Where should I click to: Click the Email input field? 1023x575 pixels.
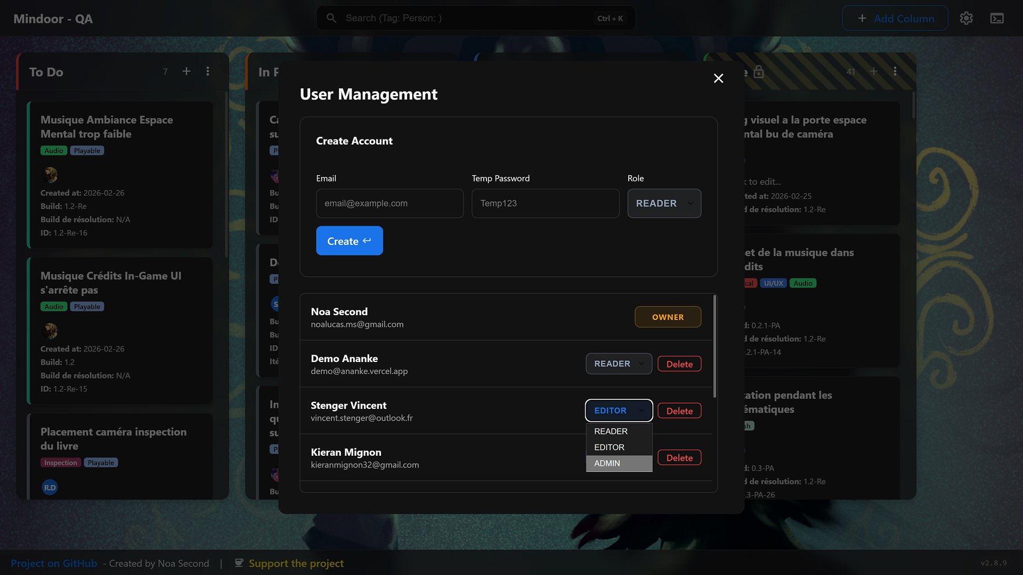tap(389, 203)
